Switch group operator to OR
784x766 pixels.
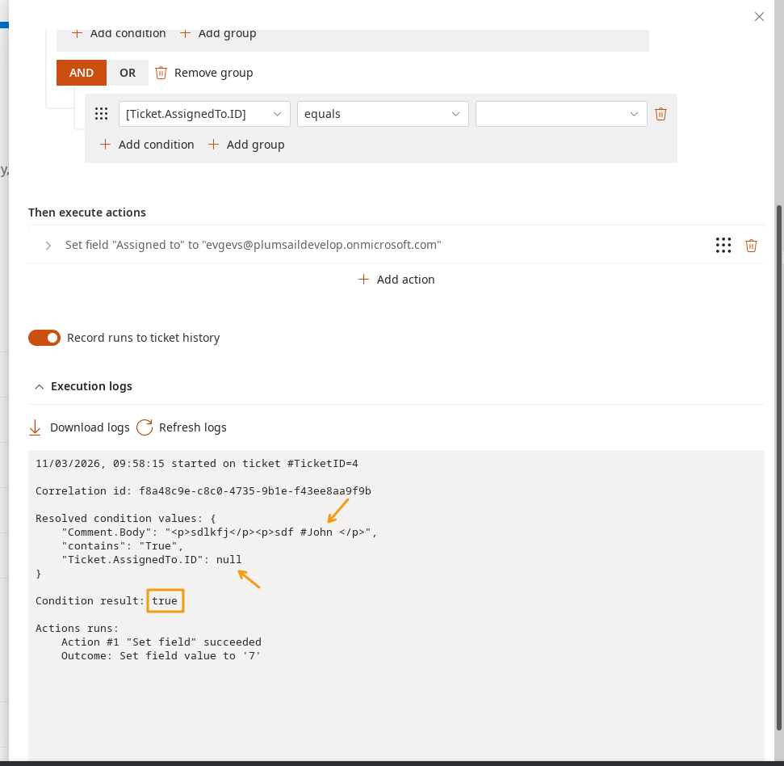(x=128, y=73)
